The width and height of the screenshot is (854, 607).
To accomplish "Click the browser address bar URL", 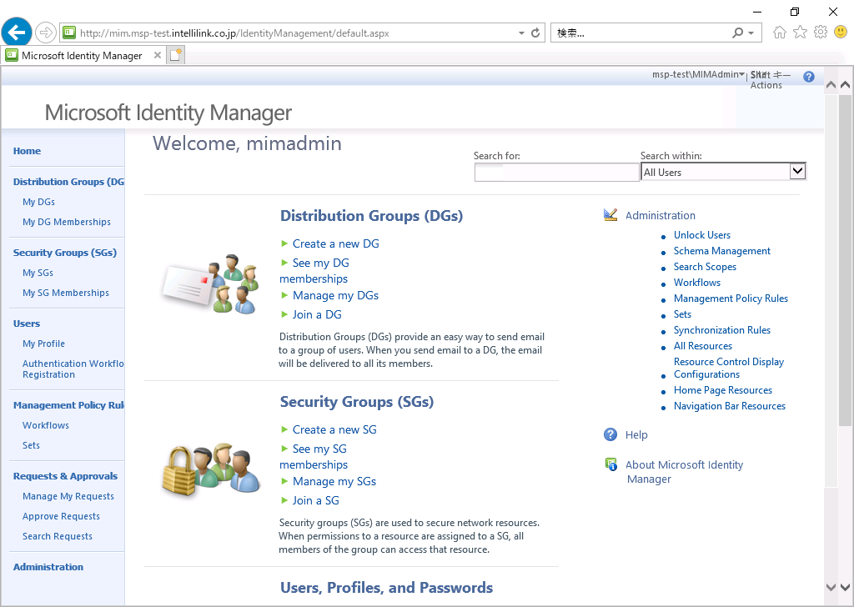I will click(234, 33).
